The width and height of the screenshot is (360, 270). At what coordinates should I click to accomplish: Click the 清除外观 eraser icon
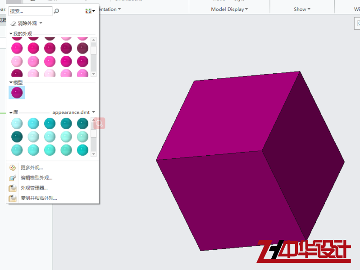pos(14,23)
